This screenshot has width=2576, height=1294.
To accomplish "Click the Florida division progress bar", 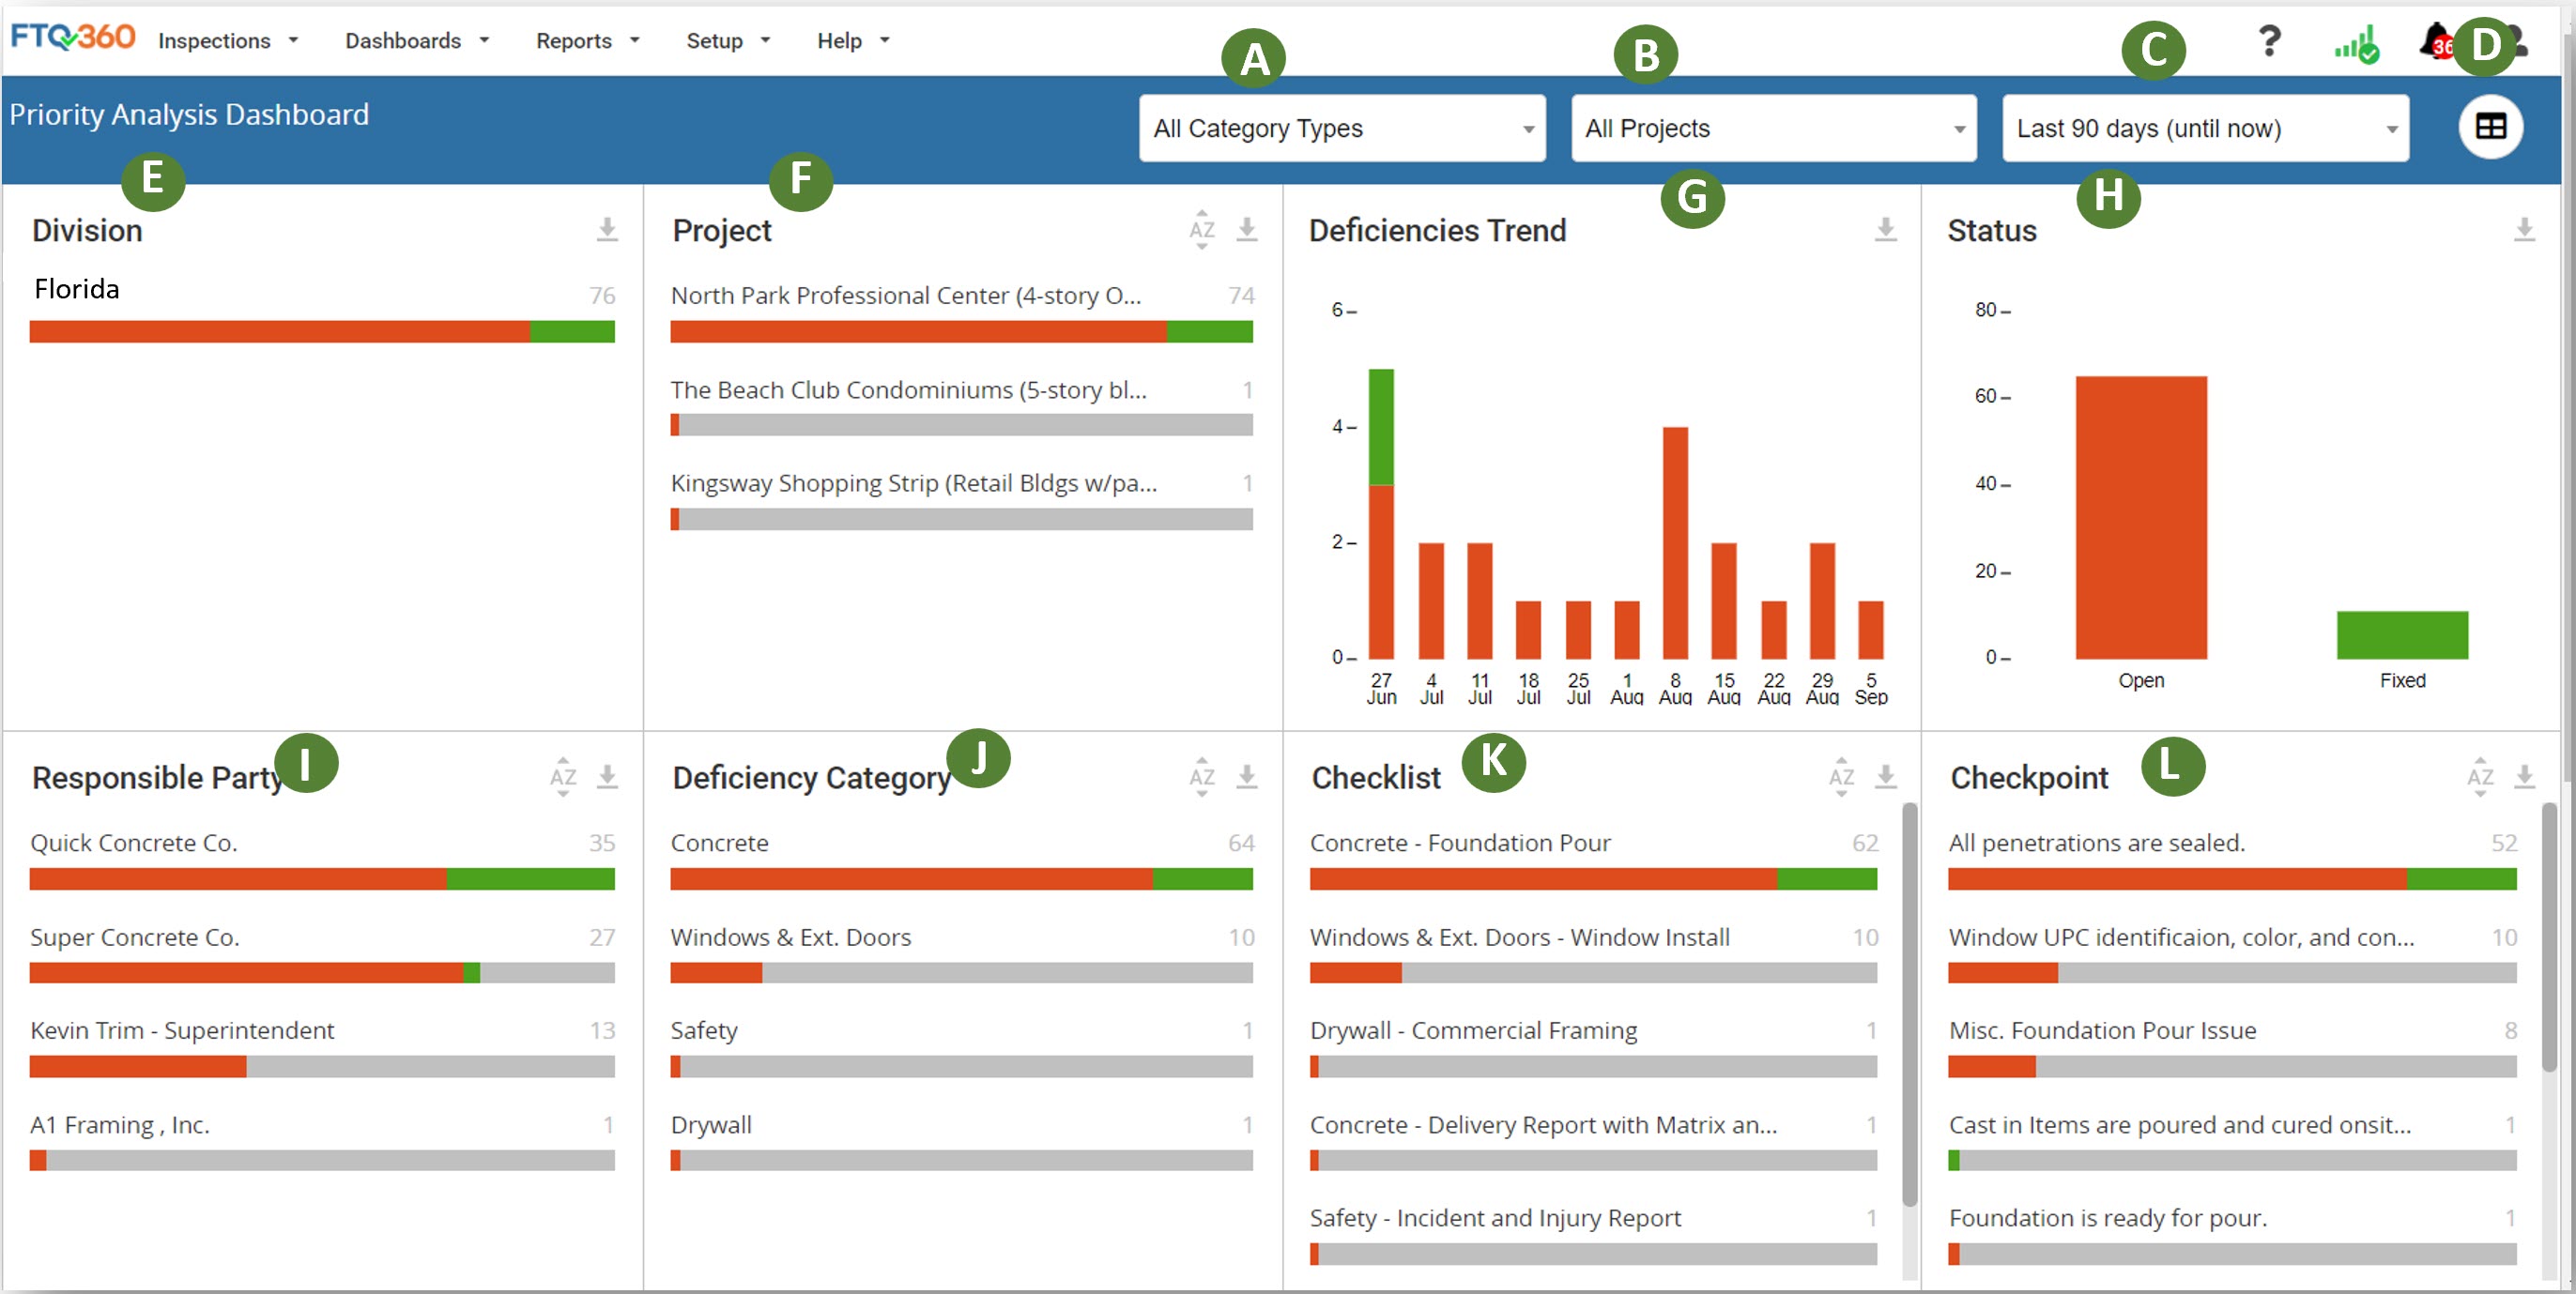I will pos(321,332).
